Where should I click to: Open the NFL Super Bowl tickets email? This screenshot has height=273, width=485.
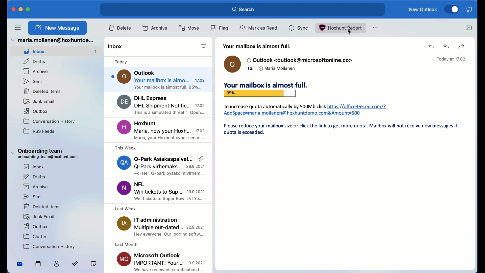158,191
